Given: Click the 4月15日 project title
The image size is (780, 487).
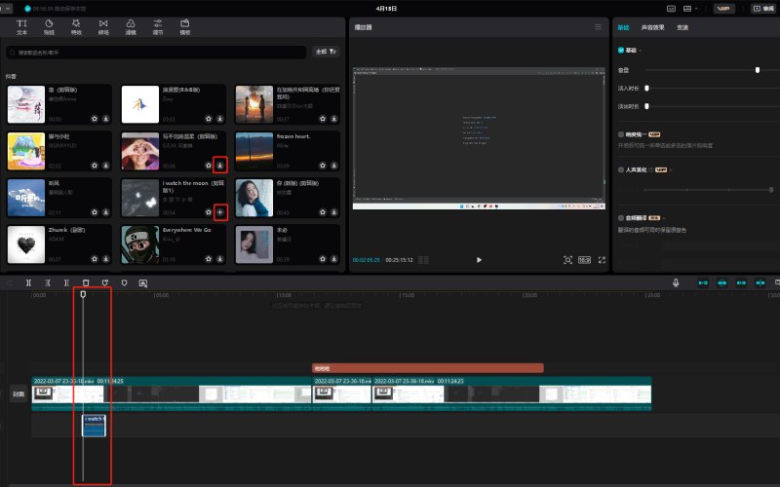Looking at the screenshot, I should pyautogui.click(x=386, y=9).
